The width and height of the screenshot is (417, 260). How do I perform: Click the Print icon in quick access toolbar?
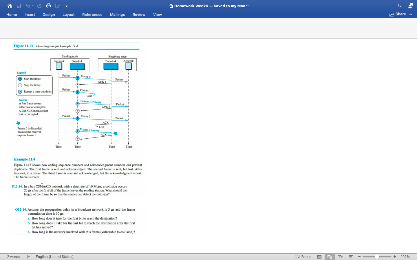point(49,6)
